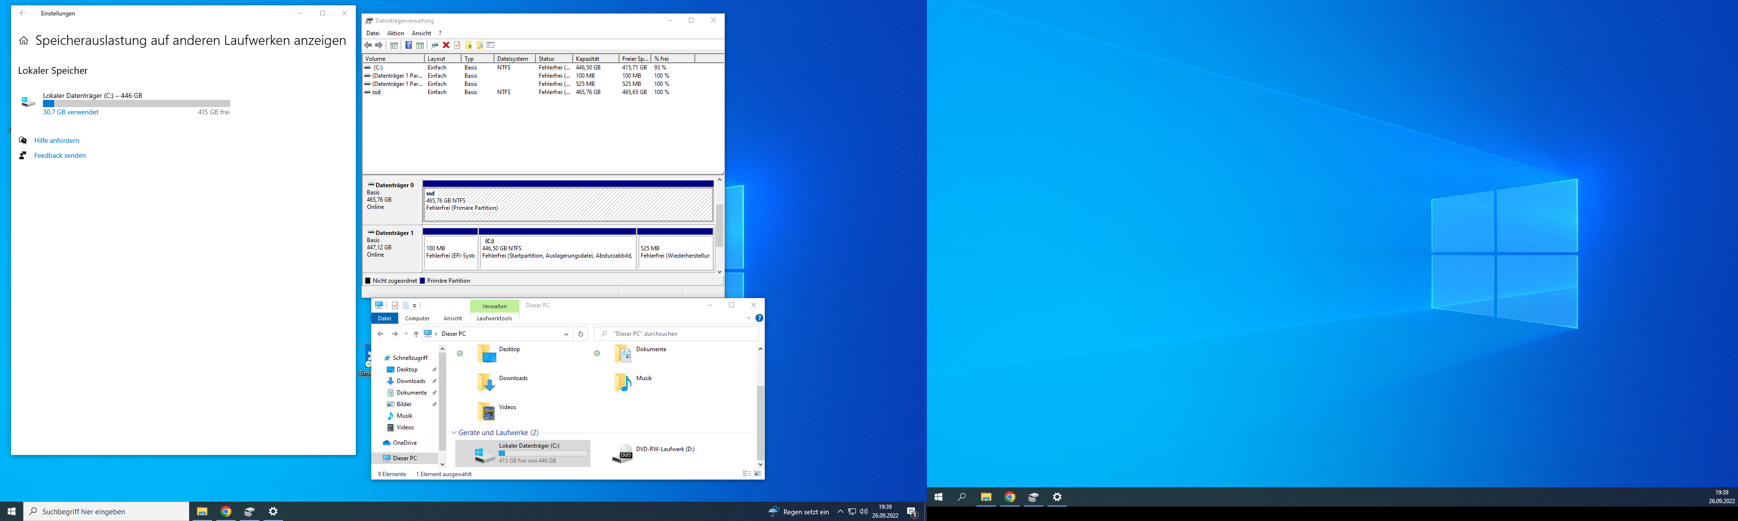The image size is (1738, 521).
Task: Open the address bar dropdown arrow
Action: (566, 334)
